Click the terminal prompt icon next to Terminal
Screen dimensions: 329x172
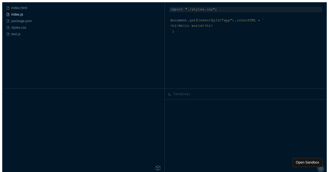click(170, 94)
